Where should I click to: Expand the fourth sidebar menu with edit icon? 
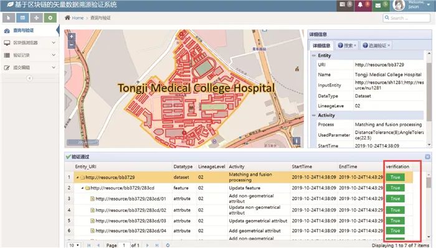click(30, 67)
